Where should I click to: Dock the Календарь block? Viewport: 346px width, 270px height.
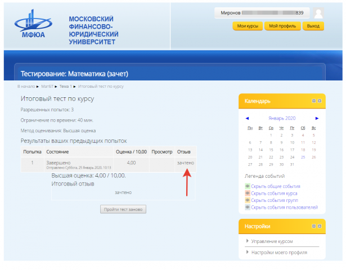tap(320, 101)
